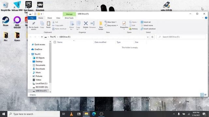Click the Cut command
The image size is (209, 117).
point(55,22)
